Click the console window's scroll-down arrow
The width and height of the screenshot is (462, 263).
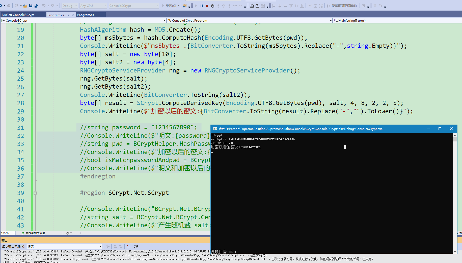(455, 251)
